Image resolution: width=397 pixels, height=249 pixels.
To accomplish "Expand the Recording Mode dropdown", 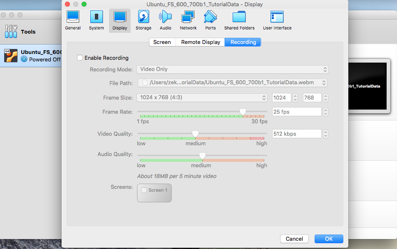I will tap(232, 69).
